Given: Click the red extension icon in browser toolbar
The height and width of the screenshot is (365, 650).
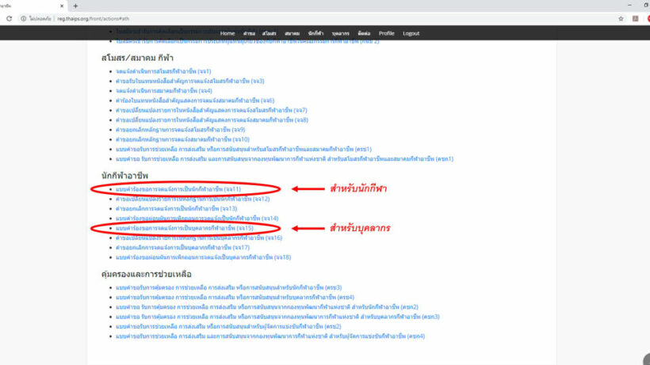Looking at the screenshot, I should point(635,18).
